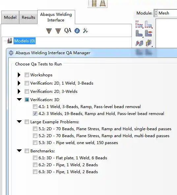The height and width of the screenshot is (195, 177).
Task: Click the 'Choose Qa Tests to Run' label
Action: click(38, 64)
